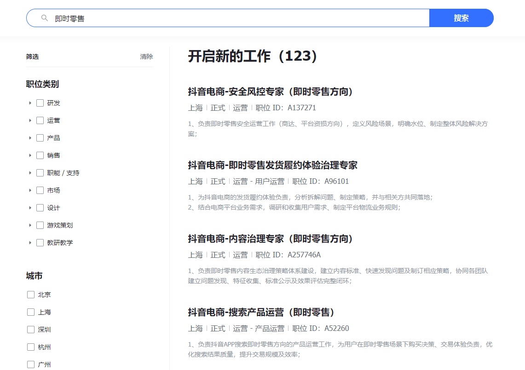
Task: Clear all filters with 清除
Action: [x=146, y=57]
